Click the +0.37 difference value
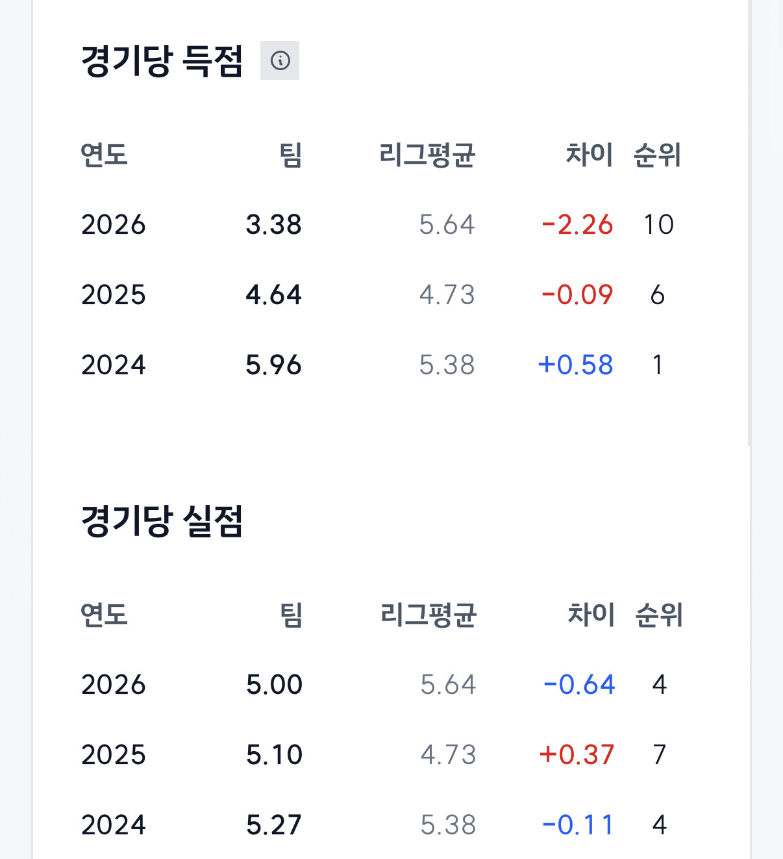Image resolution: width=783 pixels, height=859 pixels. (577, 755)
